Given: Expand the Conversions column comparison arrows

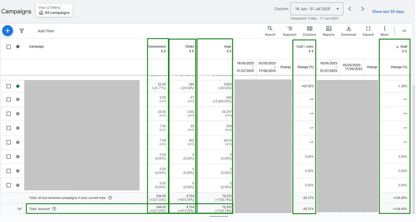Looking at the screenshot, I should 163,51.
